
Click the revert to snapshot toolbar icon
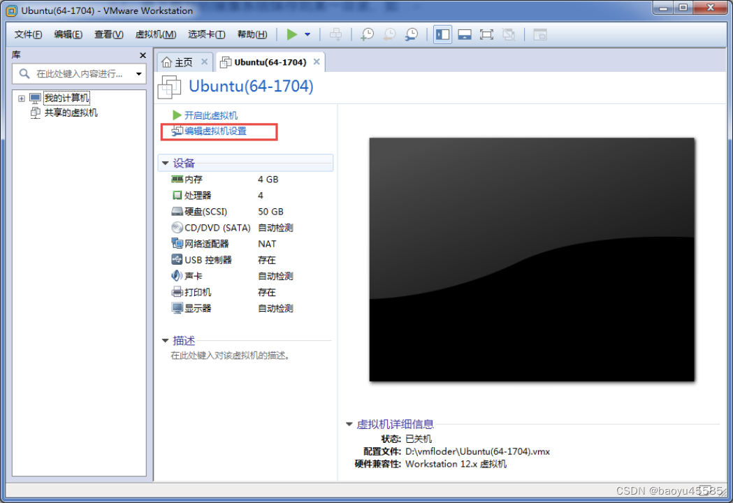pyautogui.click(x=389, y=35)
